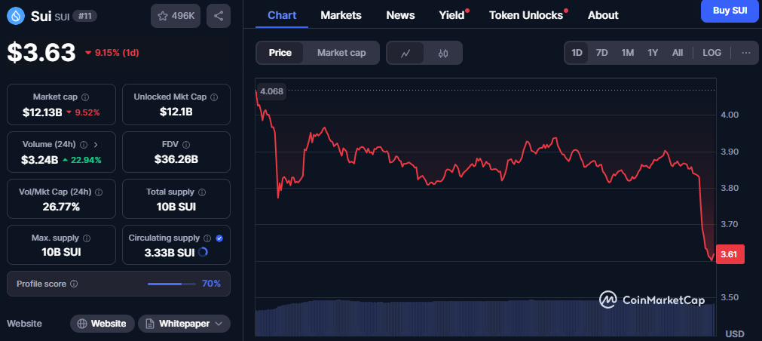
Task: Show info for Total supply
Action: pyautogui.click(x=202, y=192)
